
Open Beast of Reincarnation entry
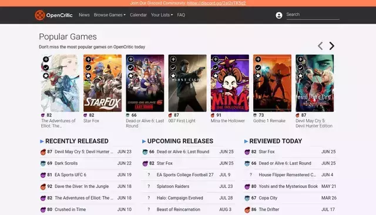pyautogui.click(x=179, y=210)
